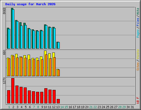Screen dimensions: 141x110
Task: Click the shortest red KB bar for day 13
Action: point(58,101)
